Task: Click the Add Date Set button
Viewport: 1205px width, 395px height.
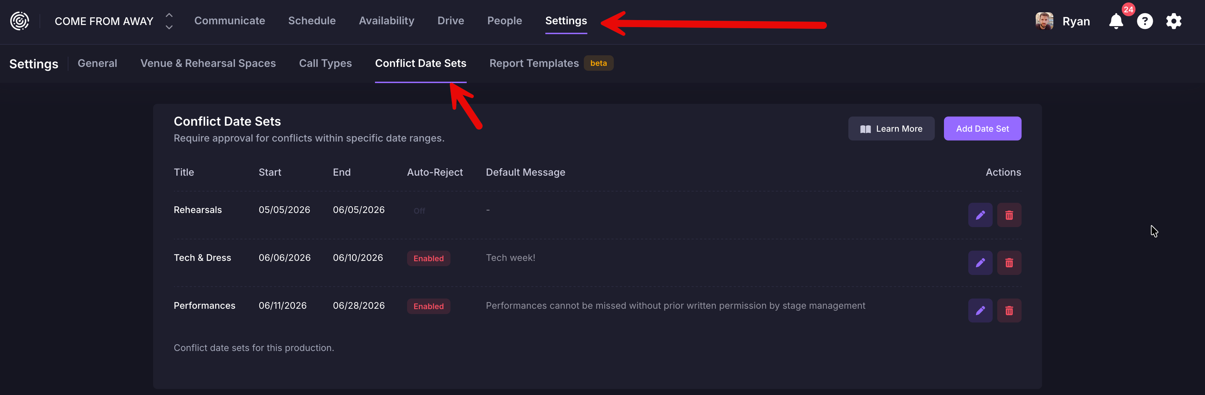Action: (982, 128)
